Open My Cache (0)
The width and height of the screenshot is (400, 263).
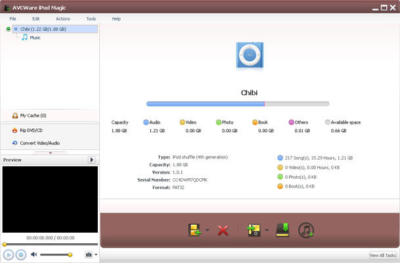(x=33, y=116)
